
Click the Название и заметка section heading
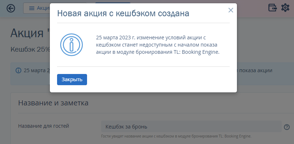tap(53, 103)
